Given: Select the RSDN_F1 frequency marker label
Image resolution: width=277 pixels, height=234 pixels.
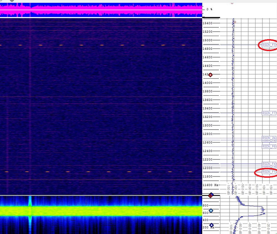Looking at the screenshot, I should [x=269, y=172].
